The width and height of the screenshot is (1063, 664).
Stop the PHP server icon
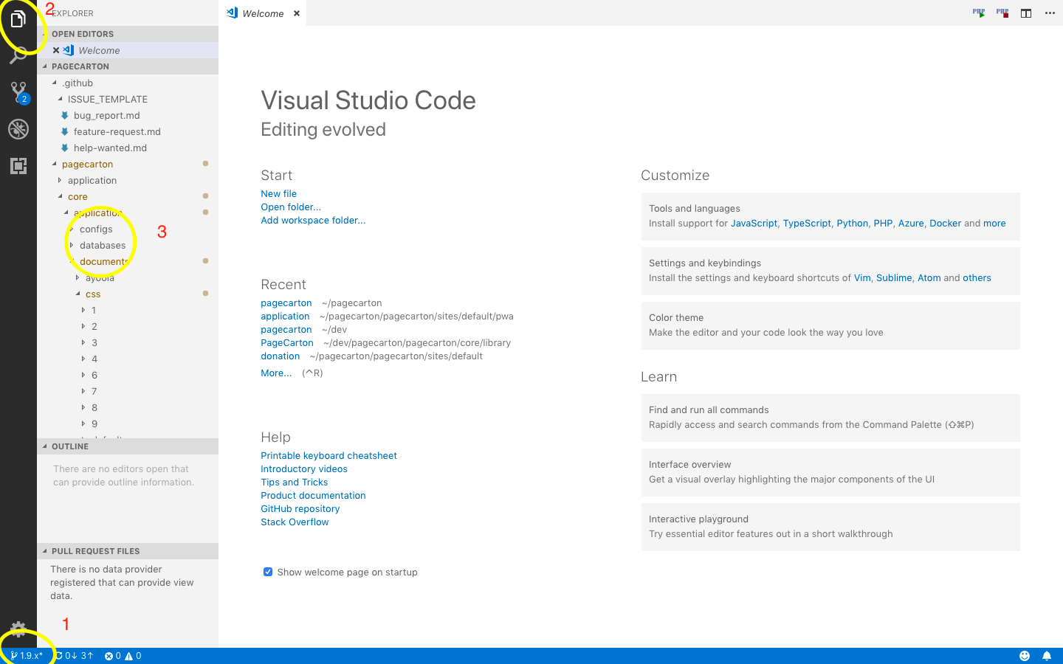click(x=1002, y=13)
